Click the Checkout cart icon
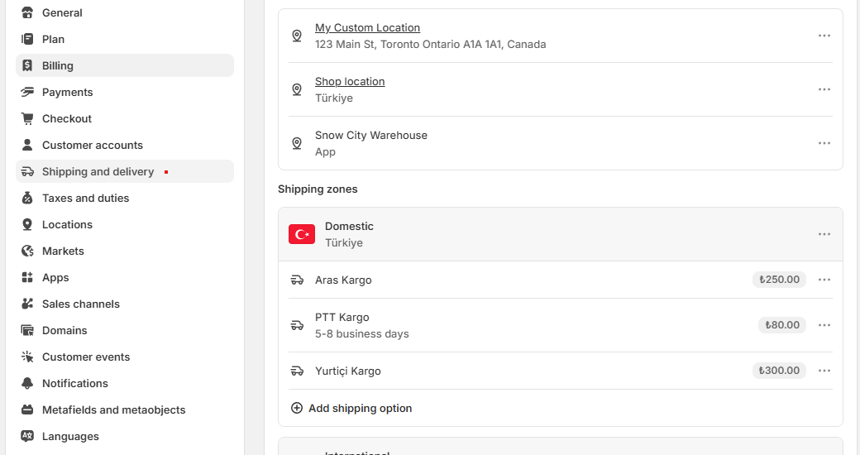The width and height of the screenshot is (860, 455). [27, 118]
